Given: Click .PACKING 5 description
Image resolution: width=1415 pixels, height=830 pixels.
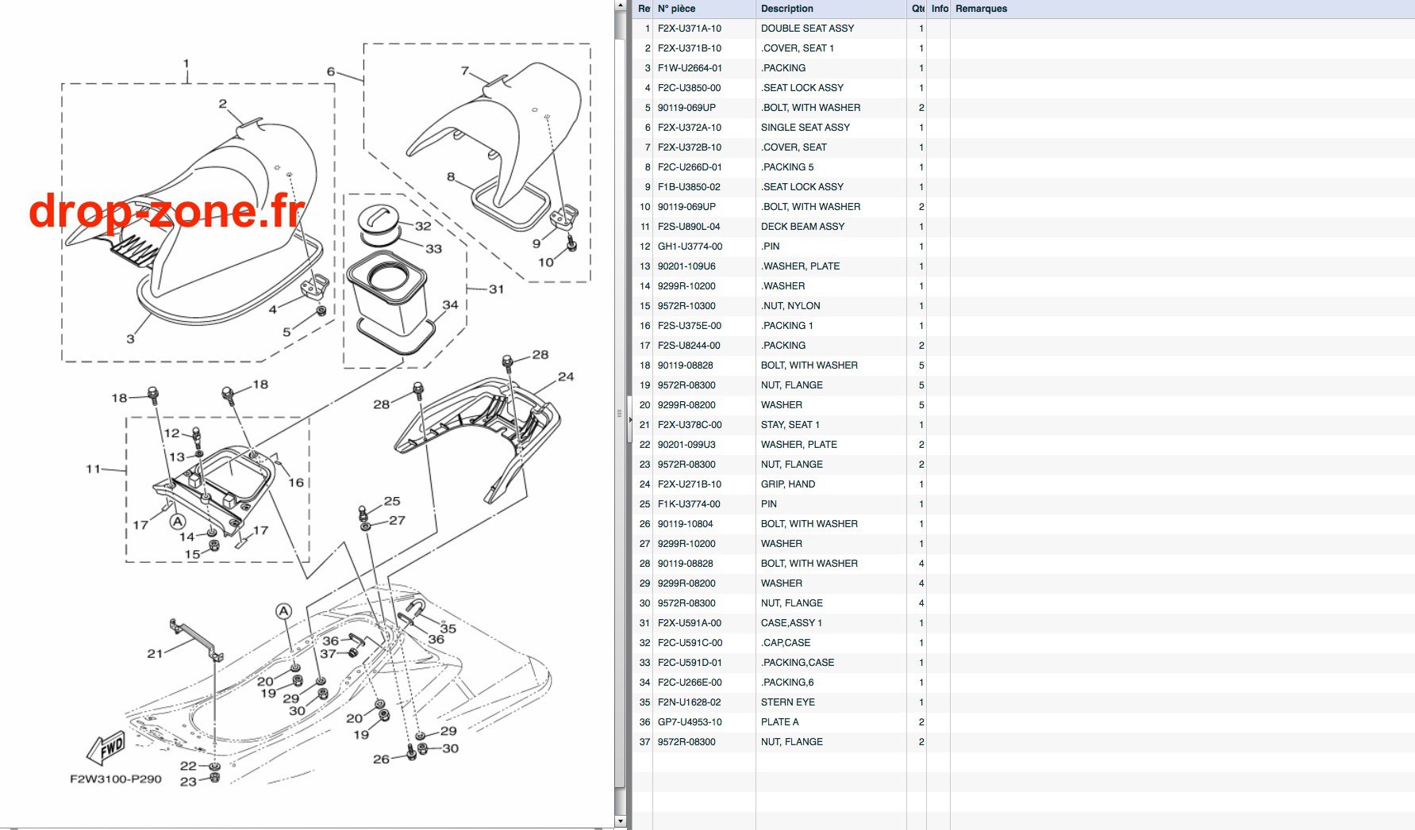Looking at the screenshot, I should 787,167.
